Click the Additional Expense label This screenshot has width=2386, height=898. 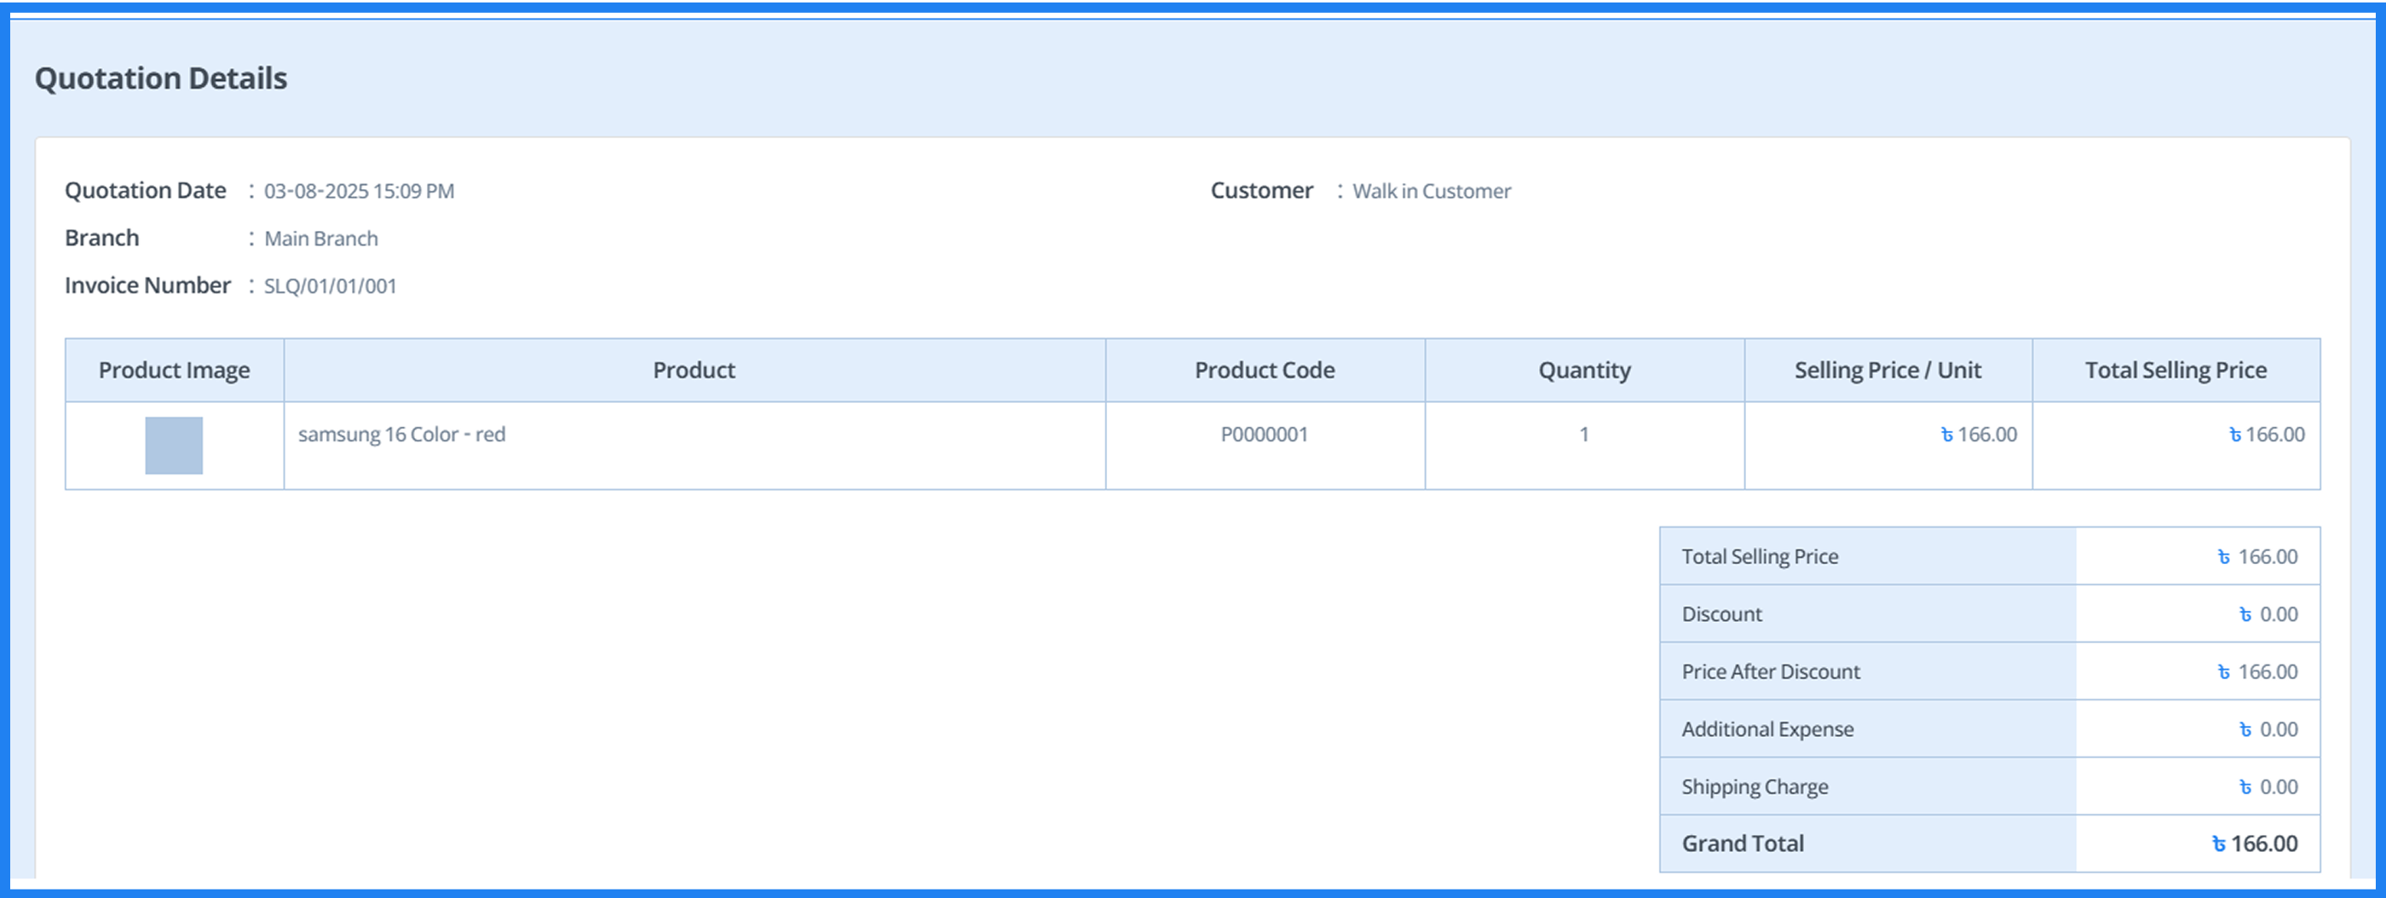1767,728
